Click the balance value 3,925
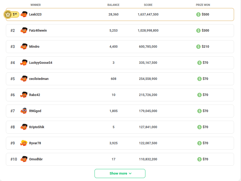241x181 pixels. [x=114, y=143]
